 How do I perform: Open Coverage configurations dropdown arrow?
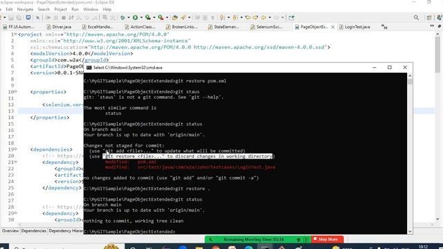(x=154, y=17)
